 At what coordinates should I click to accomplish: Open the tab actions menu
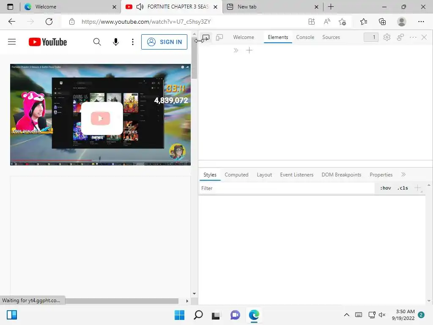(x=10, y=7)
